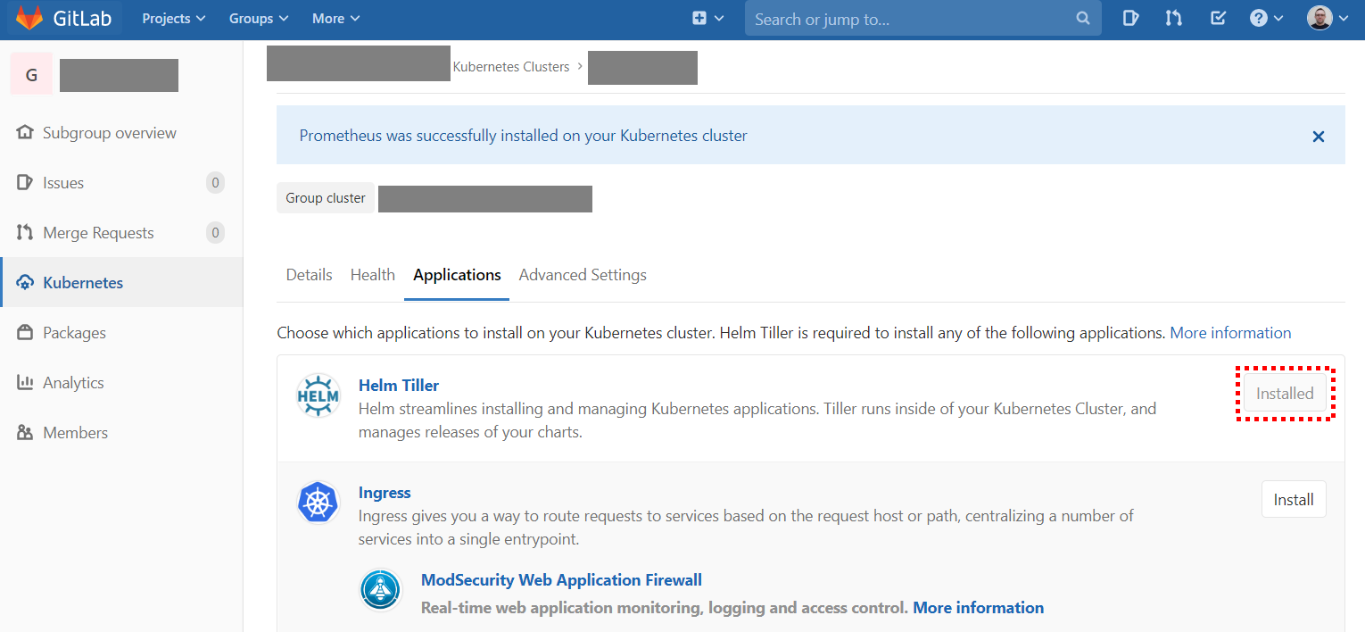Focus the Search or jump to field

[x=923, y=19]
